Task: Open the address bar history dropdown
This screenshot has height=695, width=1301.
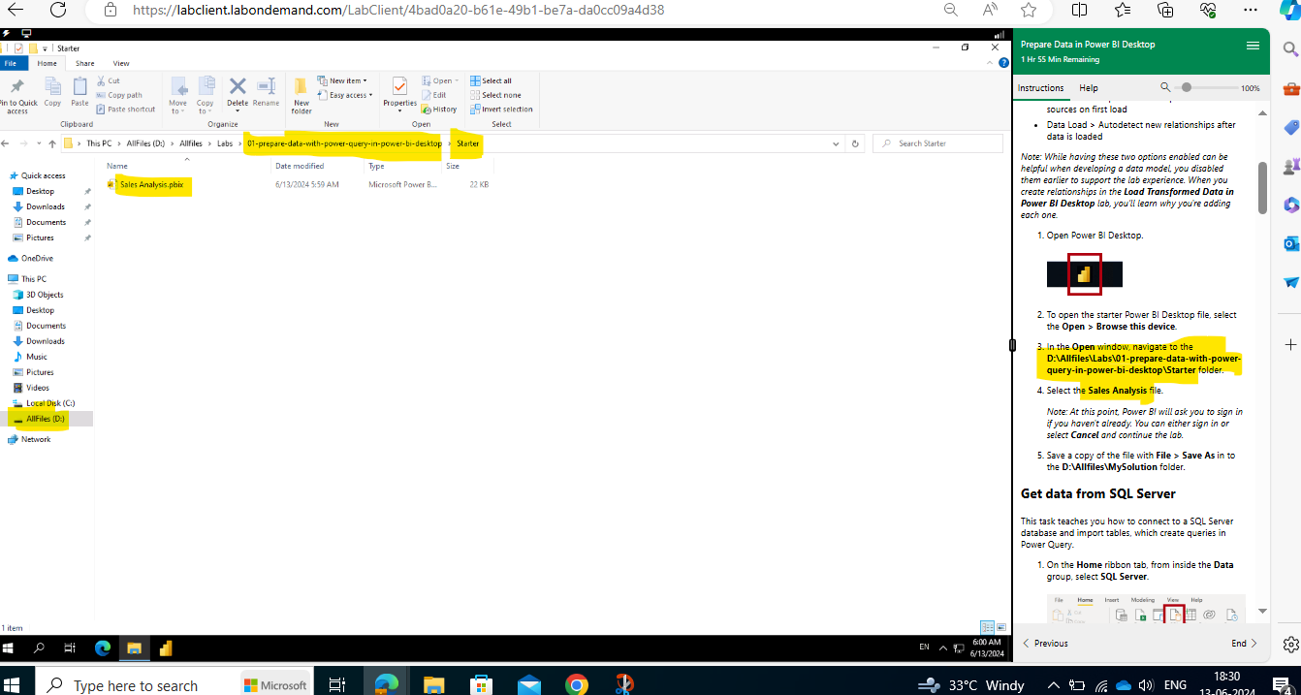Action: coord(836,143)
